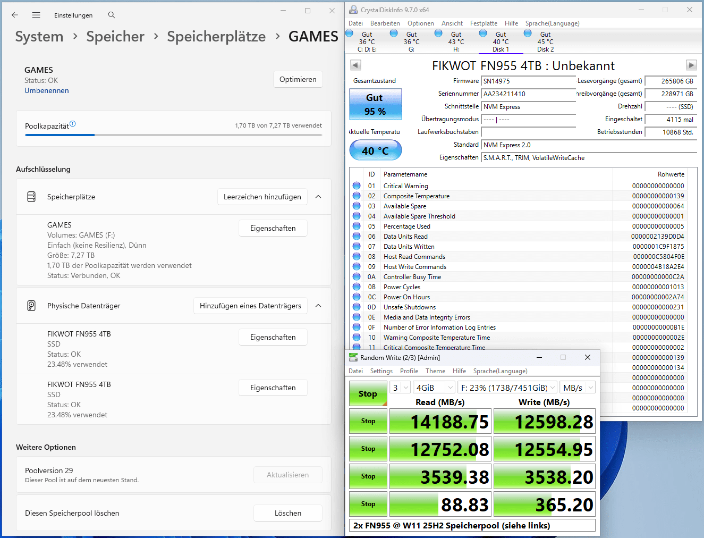Click the Speicherplätze breadcrumb

[x=216, y=36]
